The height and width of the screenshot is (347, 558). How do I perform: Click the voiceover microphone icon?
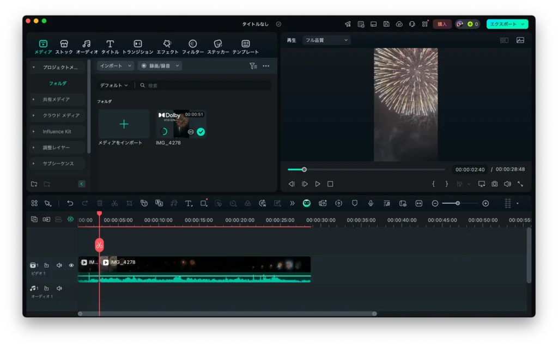click(x=371, y=203)
